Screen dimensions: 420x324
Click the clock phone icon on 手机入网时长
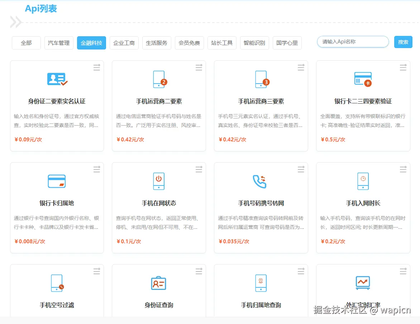(x=363, y=181)
